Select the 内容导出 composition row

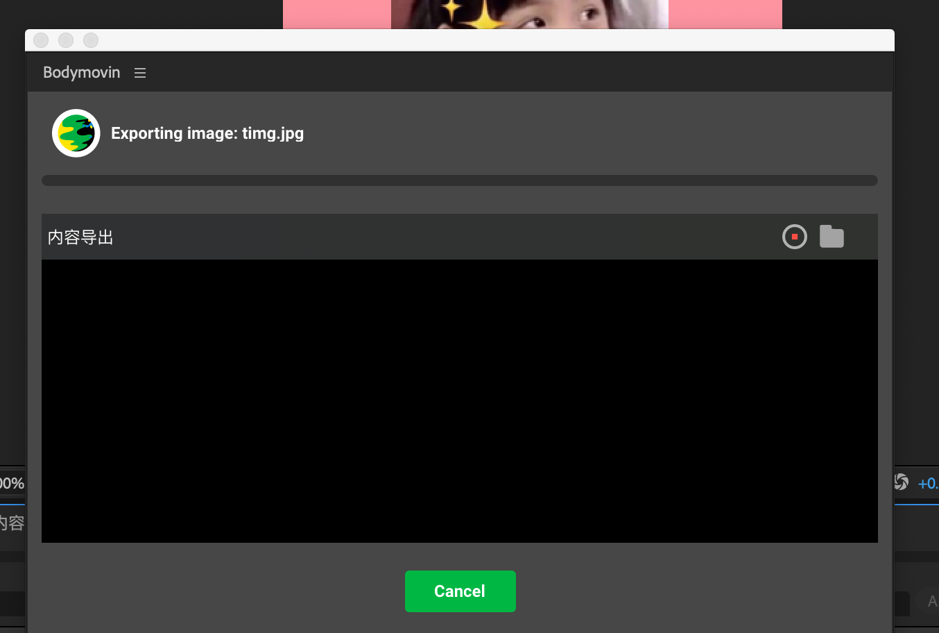pyautogui.click(x=460, y=237)
